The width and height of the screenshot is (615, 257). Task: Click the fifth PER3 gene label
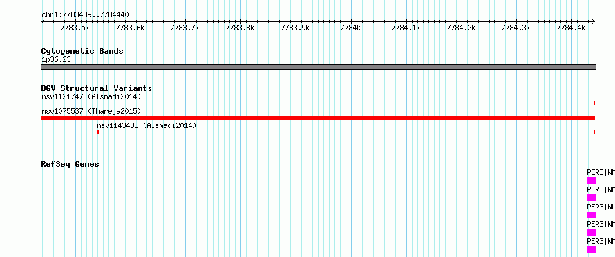click(600, 241)
